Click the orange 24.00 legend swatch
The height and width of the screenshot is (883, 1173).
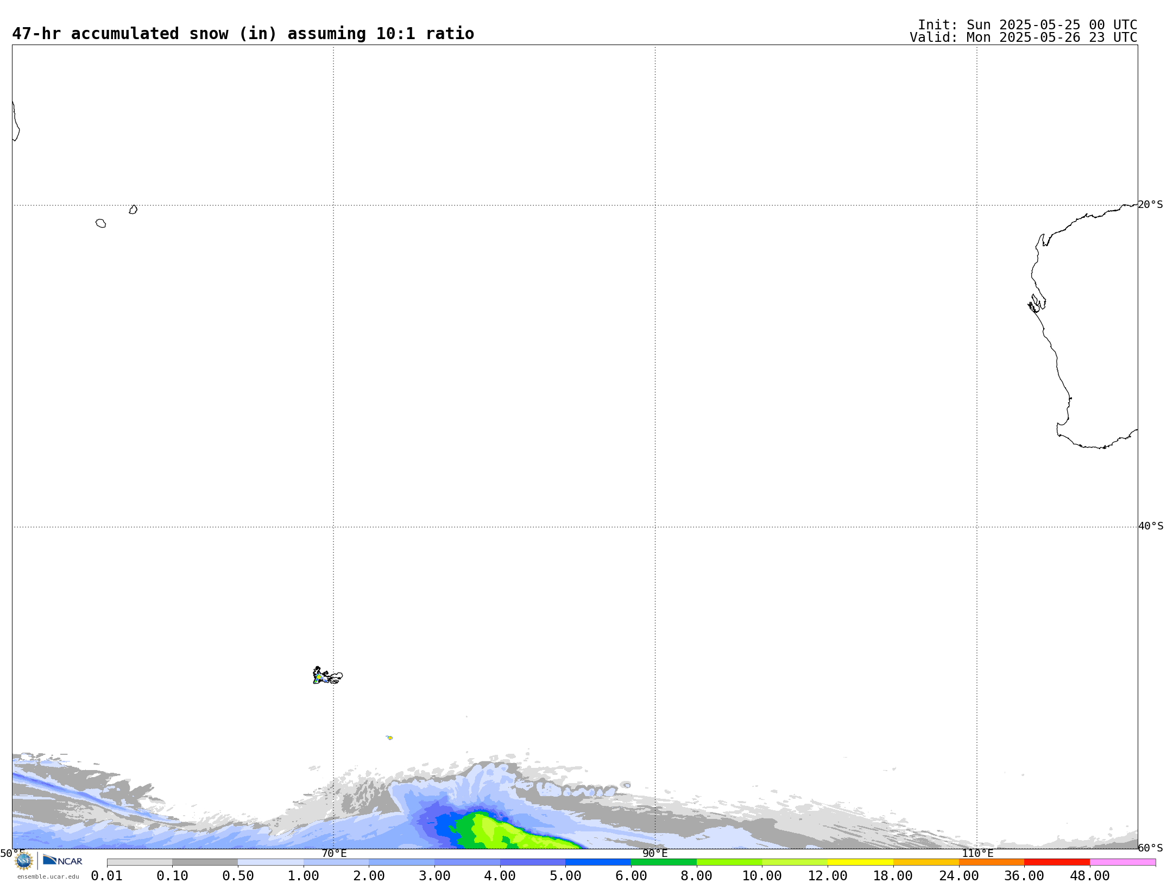tap(992, 862)
